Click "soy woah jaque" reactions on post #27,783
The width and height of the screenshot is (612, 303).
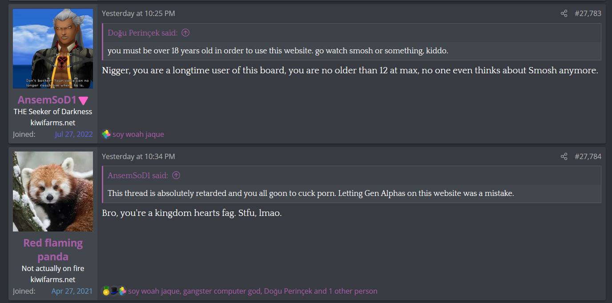coord(138,134)
